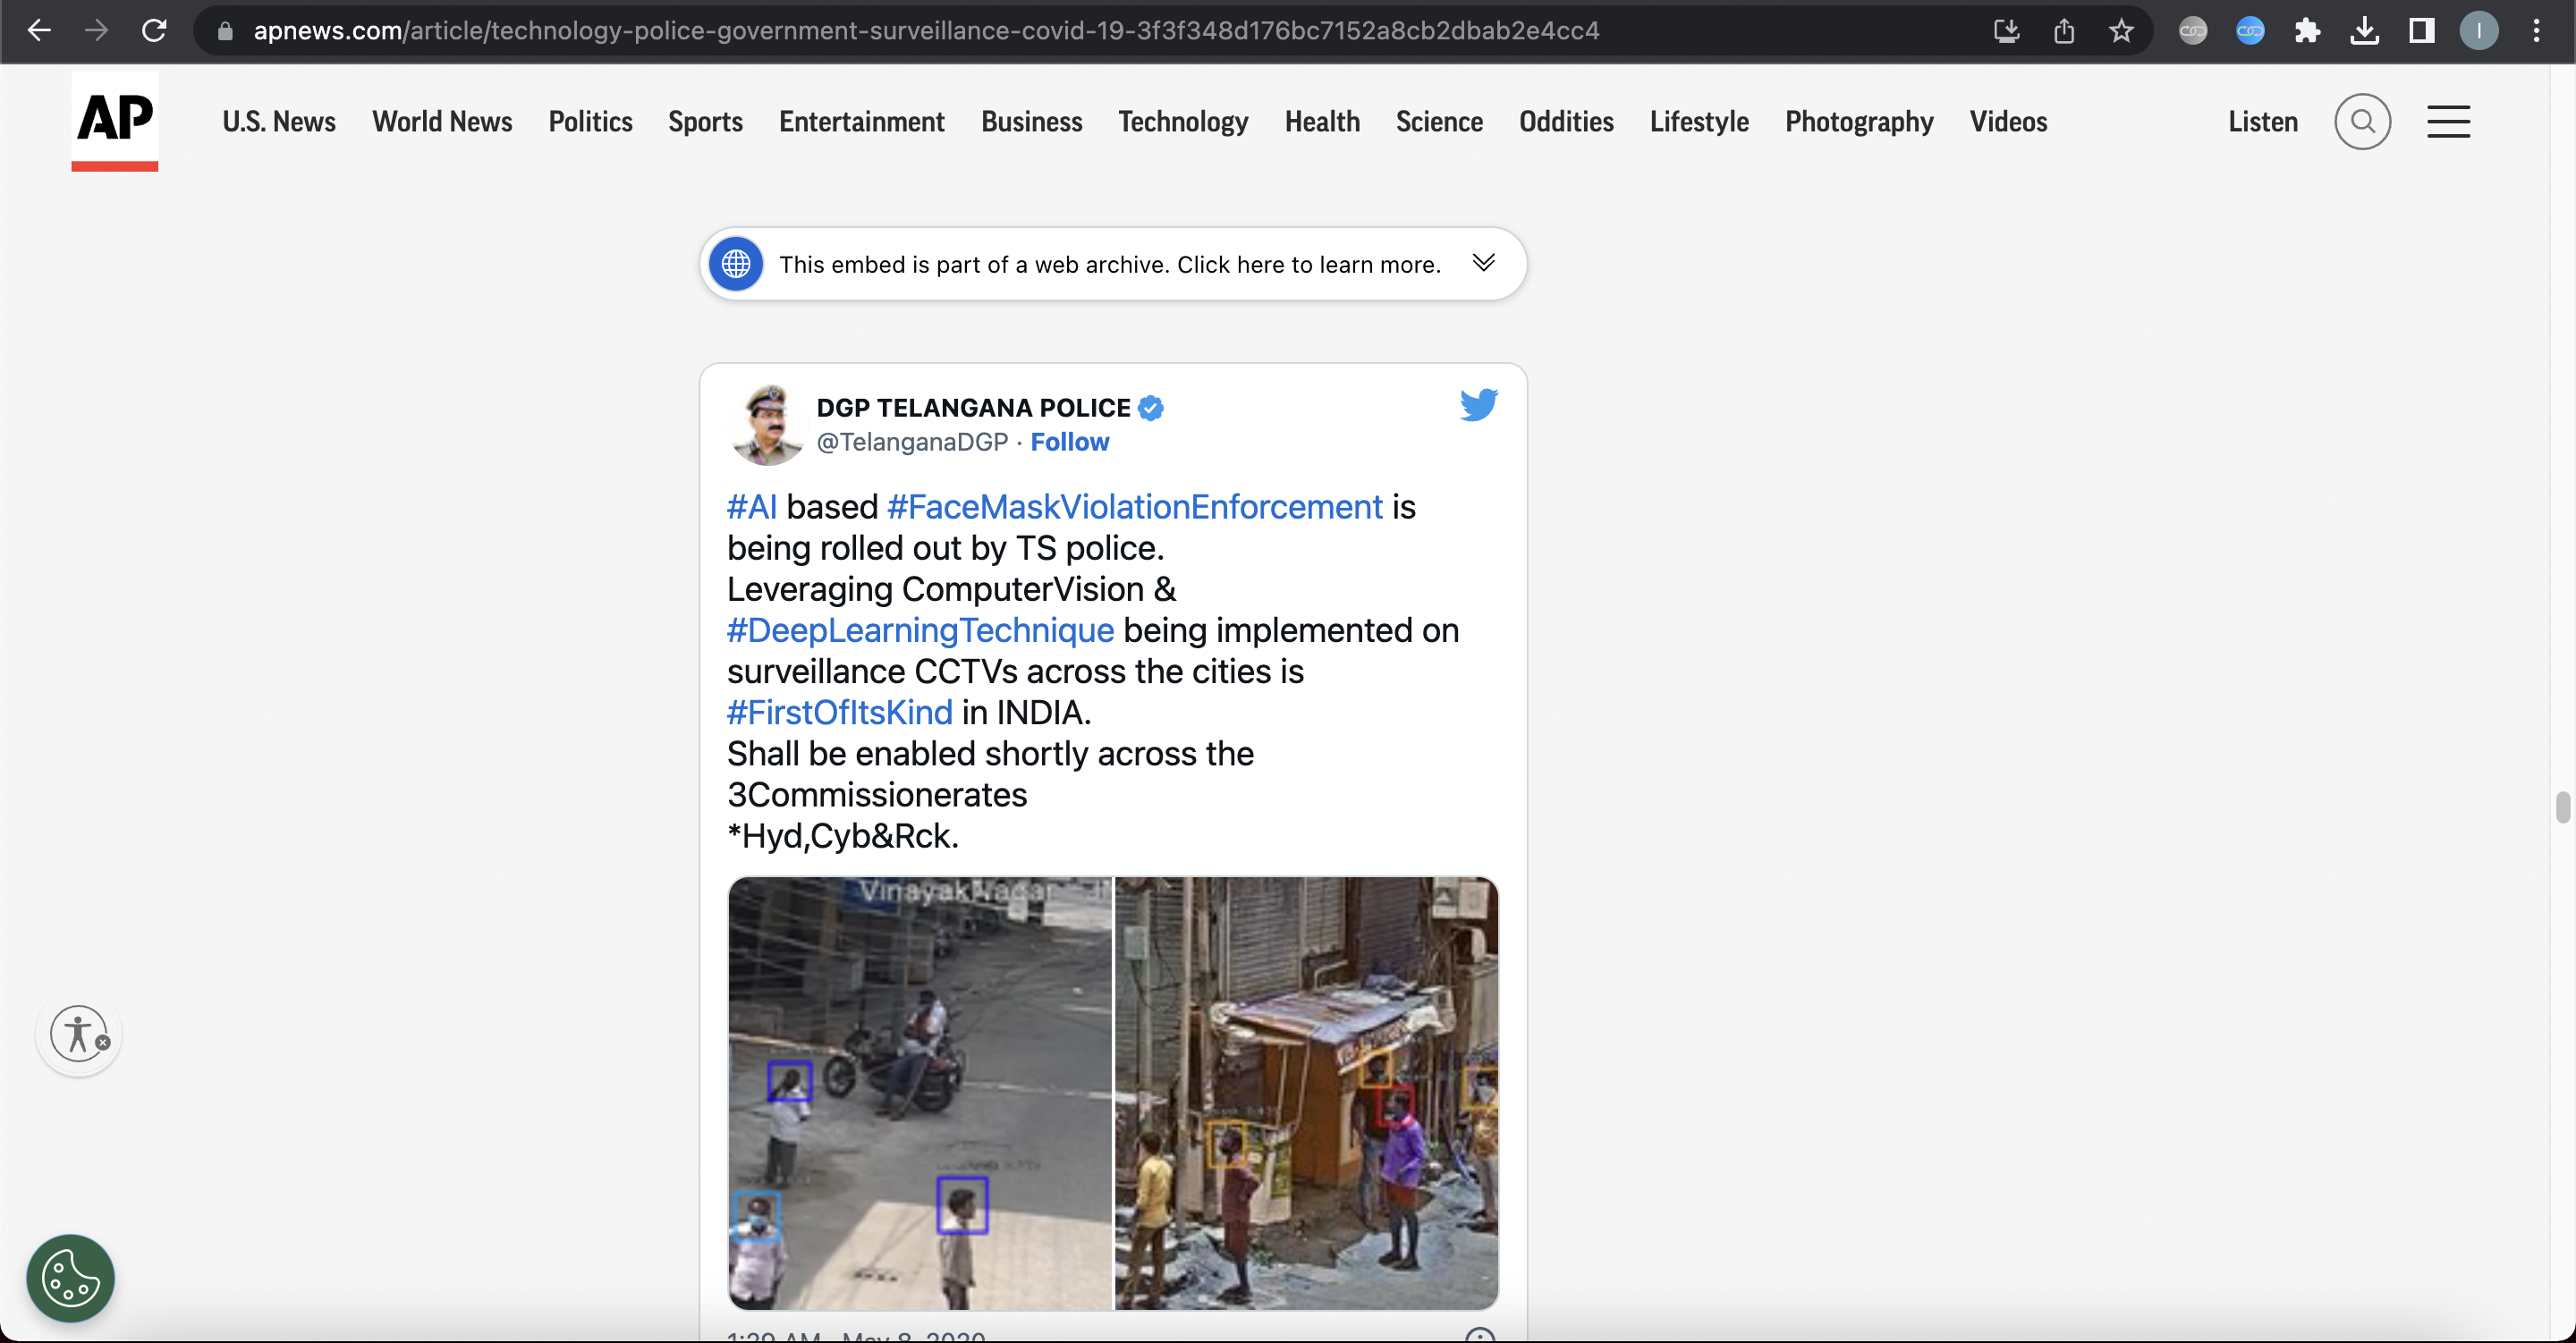Open the U.S. News section
This screenshot has width=2576, height=1343.
point(279,122)
